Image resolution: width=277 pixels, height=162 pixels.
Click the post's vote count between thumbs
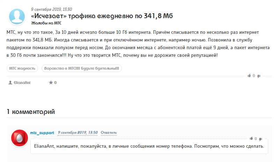pos(254,76)
